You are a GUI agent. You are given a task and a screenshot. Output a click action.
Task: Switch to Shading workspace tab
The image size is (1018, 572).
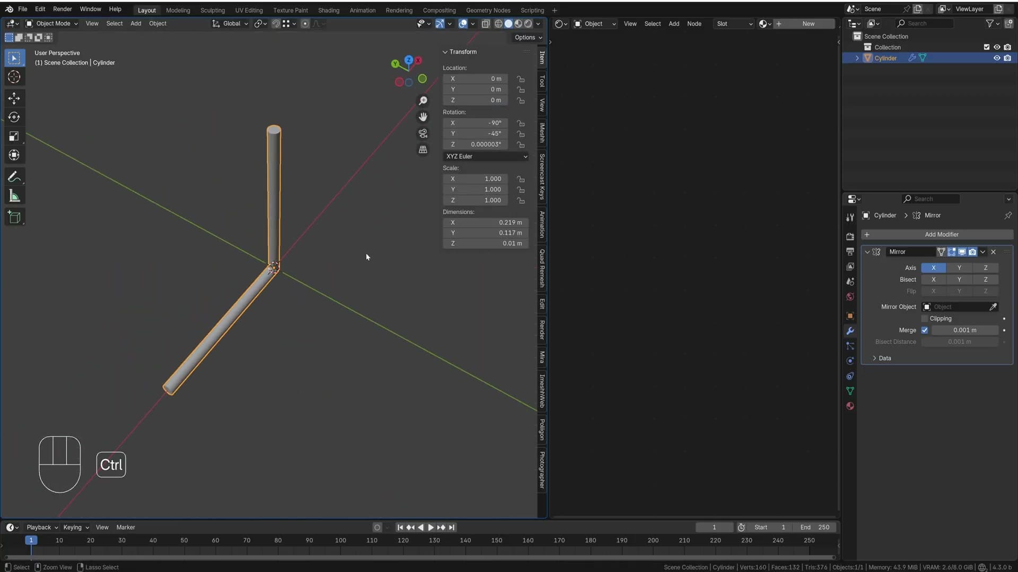tap(328, 10)
